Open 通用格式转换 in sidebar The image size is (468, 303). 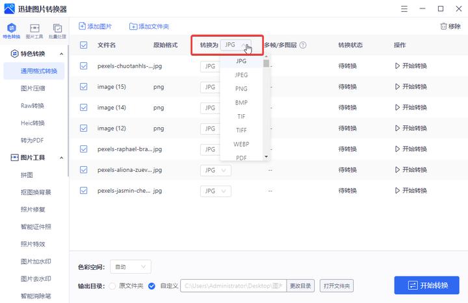(34, 71)
